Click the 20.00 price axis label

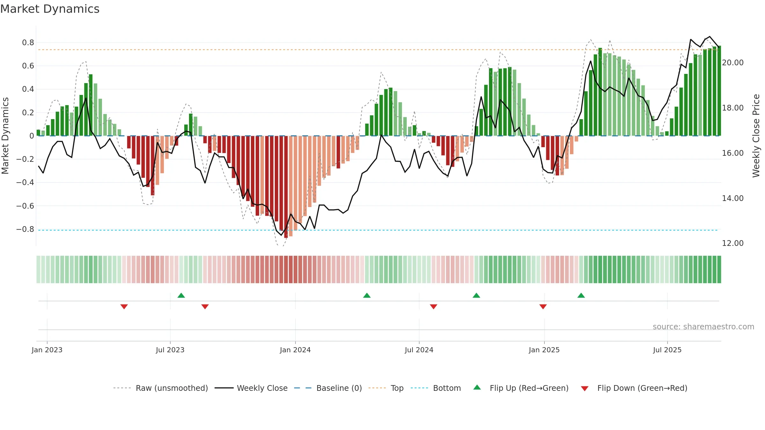click(733, 63)
